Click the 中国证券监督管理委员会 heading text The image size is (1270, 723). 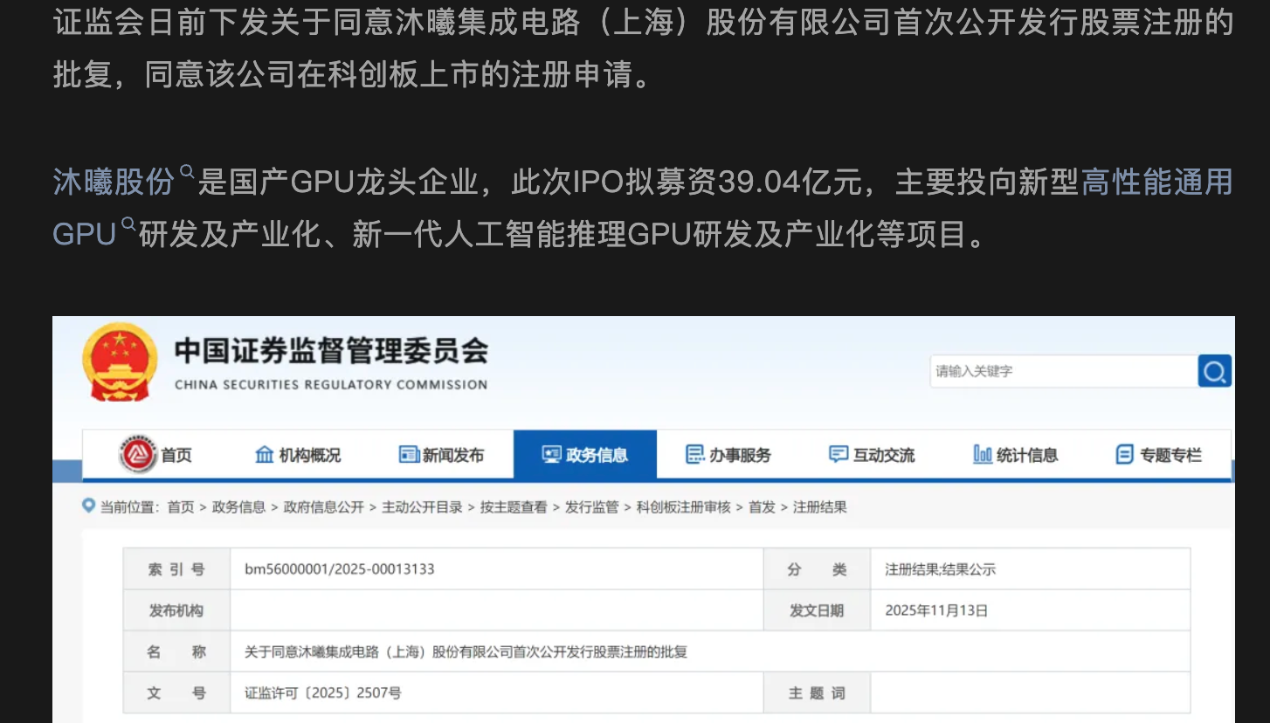point(331,351)
